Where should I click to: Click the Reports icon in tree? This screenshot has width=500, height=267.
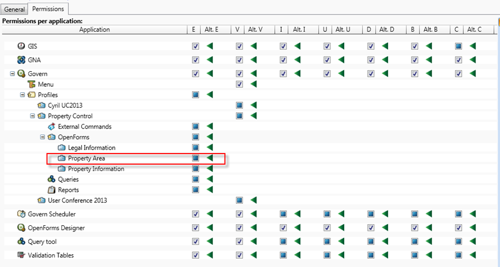[52, 190]
